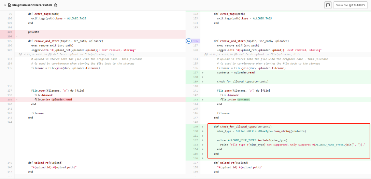Click old line 106 'exec_remove_exif!(src_path)'
The image size is (371, 179).
click(52, 45)
